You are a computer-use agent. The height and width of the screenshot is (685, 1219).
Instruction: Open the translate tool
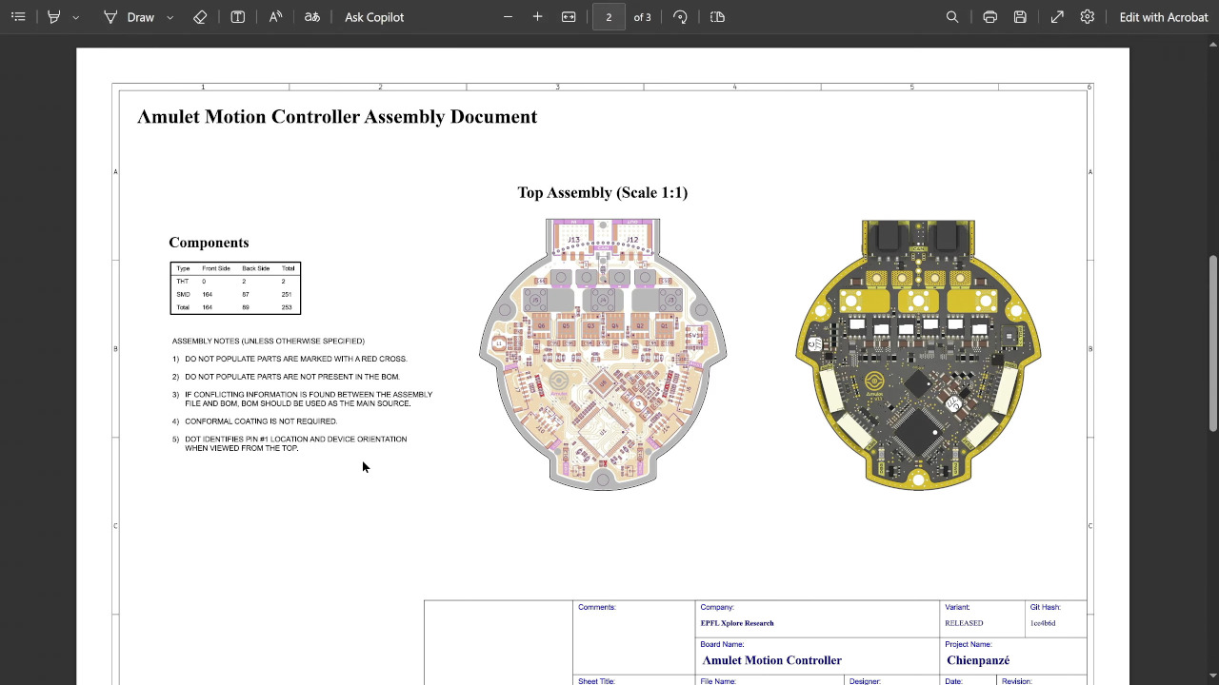(x=312, y=16)
